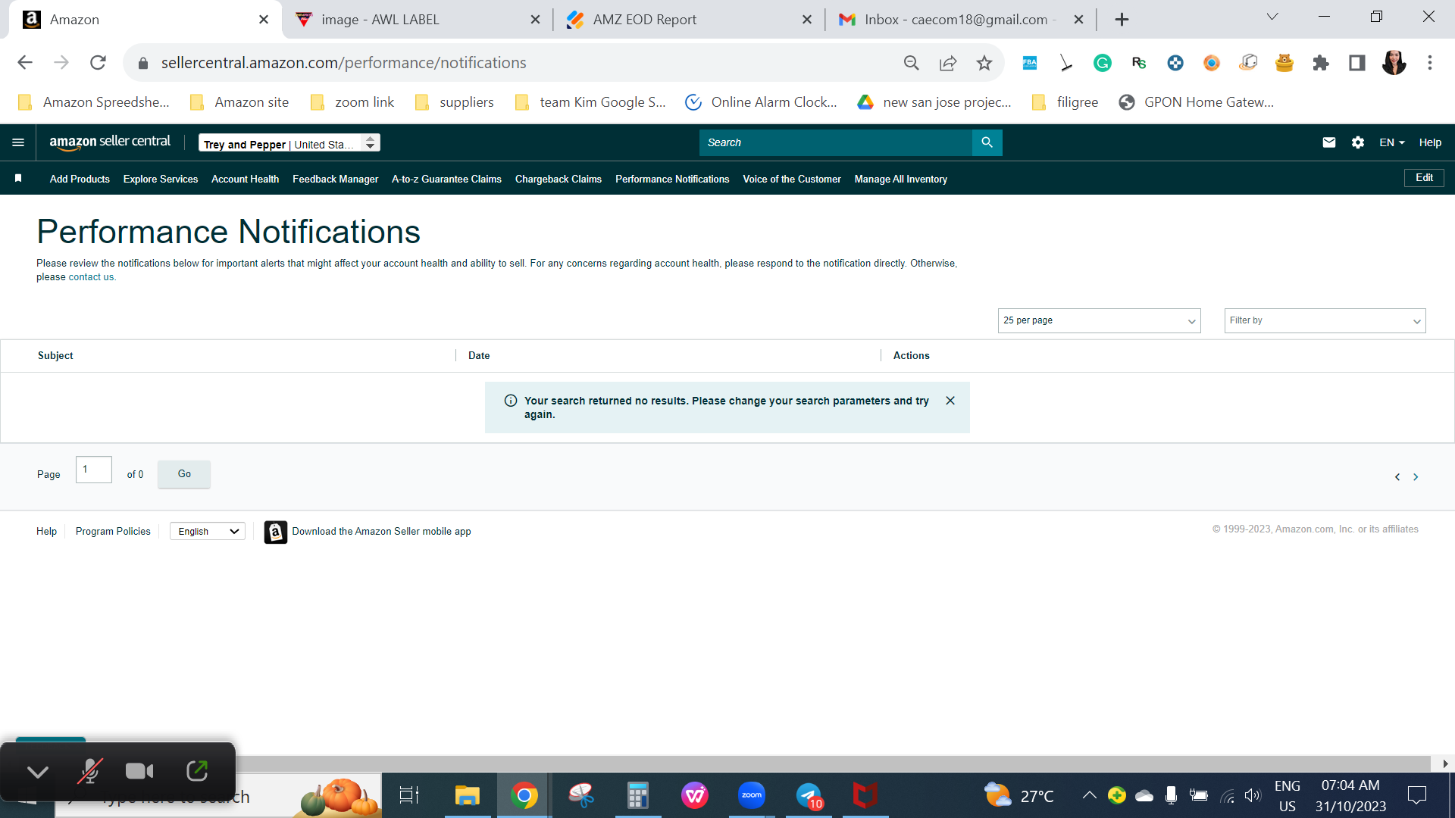Switch to the Gmail Inbox tab
The height and width of the screenshot is (818, 1455).
point(959,20)
